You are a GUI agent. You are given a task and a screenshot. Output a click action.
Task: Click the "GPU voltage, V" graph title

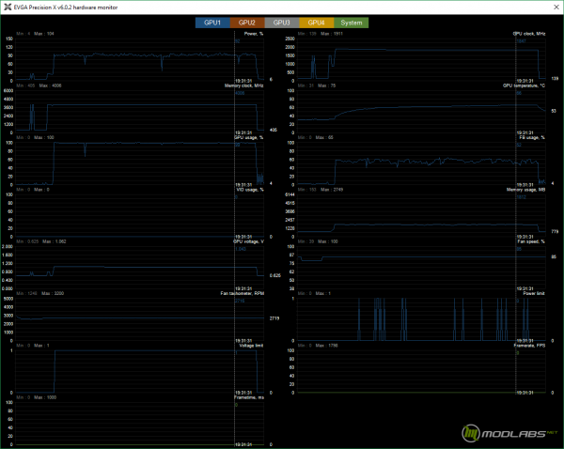(248, 241)
